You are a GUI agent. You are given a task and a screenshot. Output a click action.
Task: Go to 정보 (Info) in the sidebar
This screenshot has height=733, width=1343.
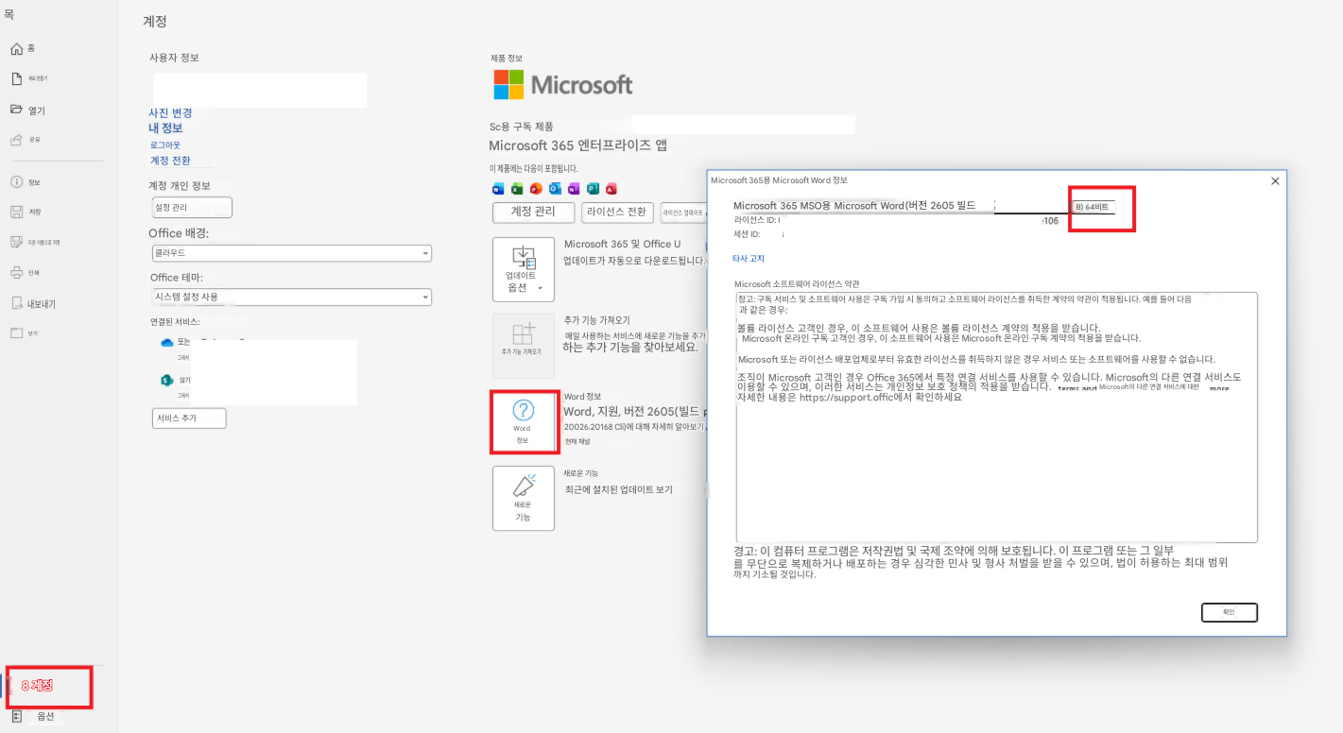click(x=26, y=182)
